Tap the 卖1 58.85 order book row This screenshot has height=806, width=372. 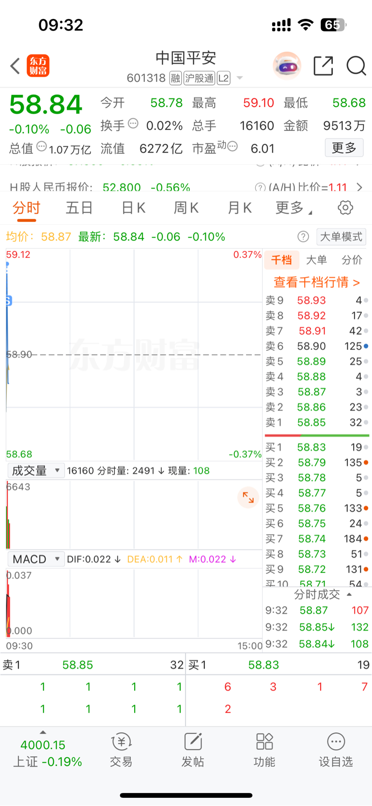(x=317, y=422)
